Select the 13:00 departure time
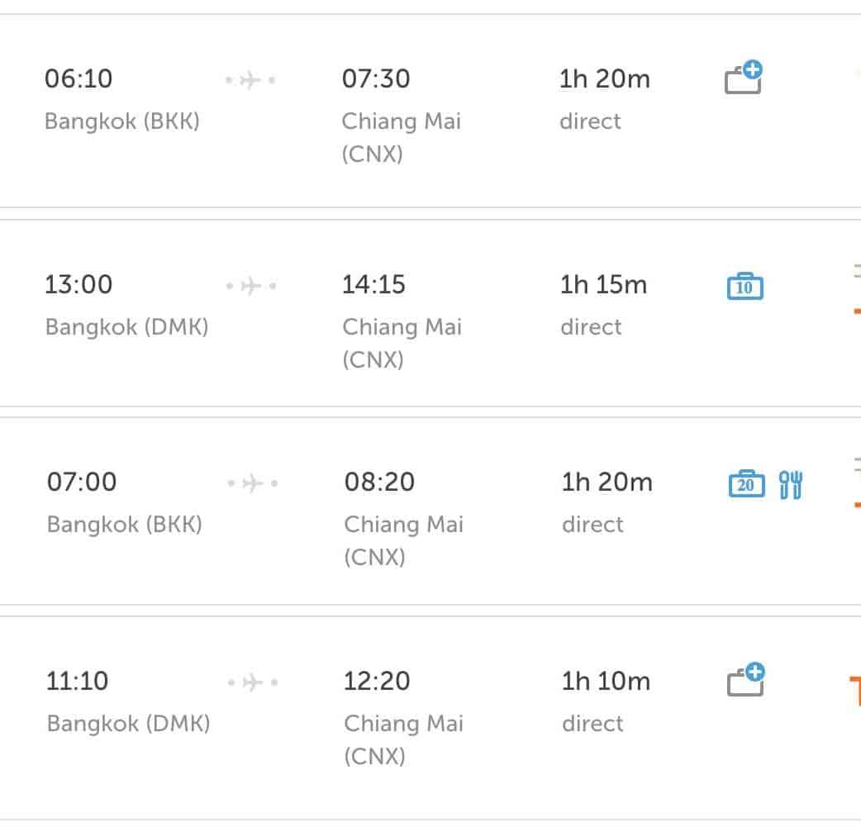Image resolution: width=861 pixels, height=832 pixels. [x=78, y=285]
